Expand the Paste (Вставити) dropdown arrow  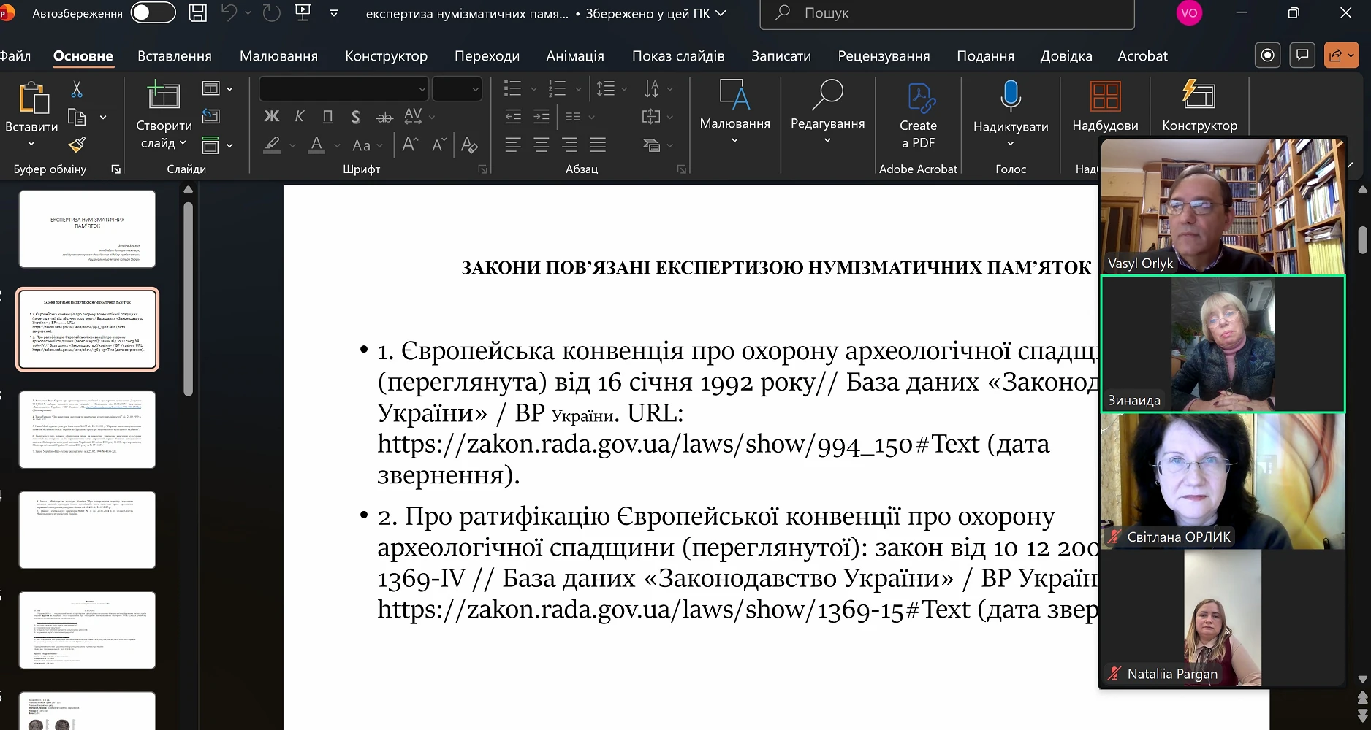click(x=31, y=144)
